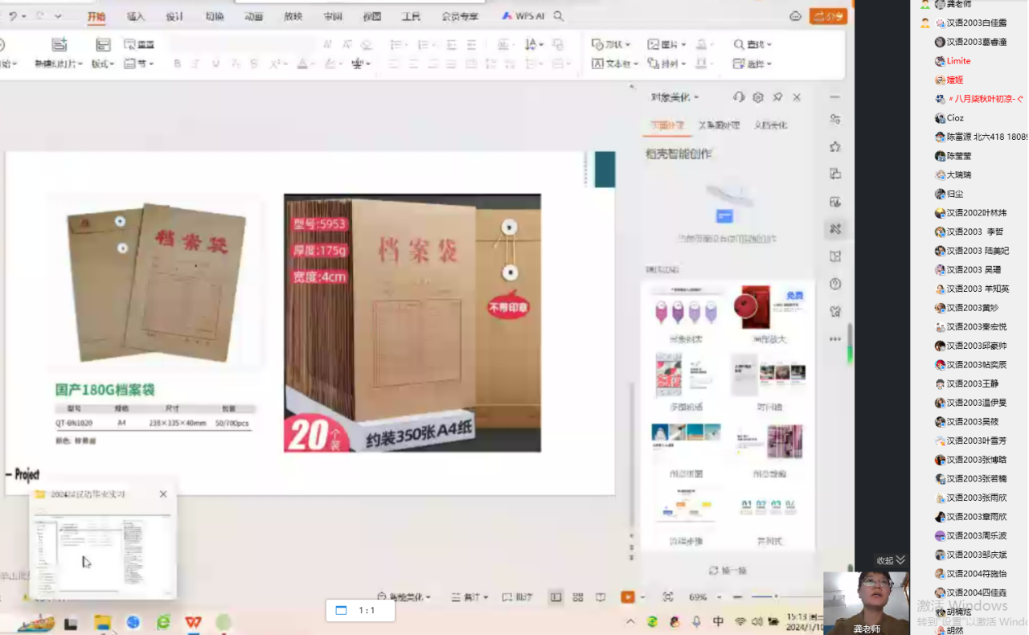Switch to reading view book icon
Image resolution: width=1029 pixels, height=635 pixels.
pos(601,597)
